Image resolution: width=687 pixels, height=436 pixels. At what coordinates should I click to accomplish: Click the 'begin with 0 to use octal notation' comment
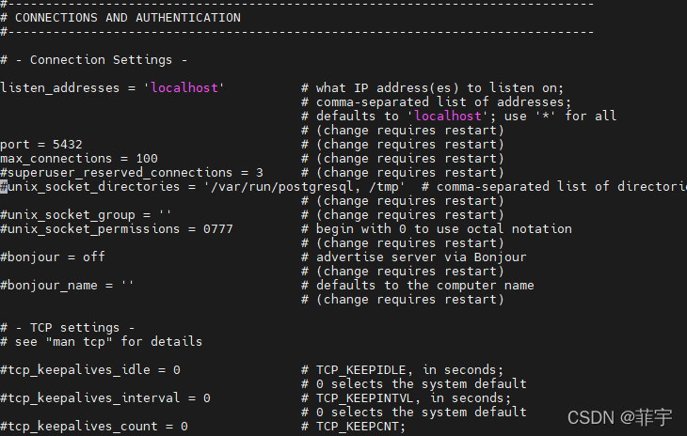click(443, 229)
